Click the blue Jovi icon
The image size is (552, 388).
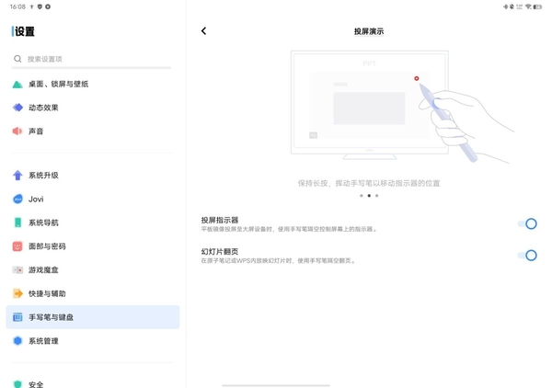point(17,199)
